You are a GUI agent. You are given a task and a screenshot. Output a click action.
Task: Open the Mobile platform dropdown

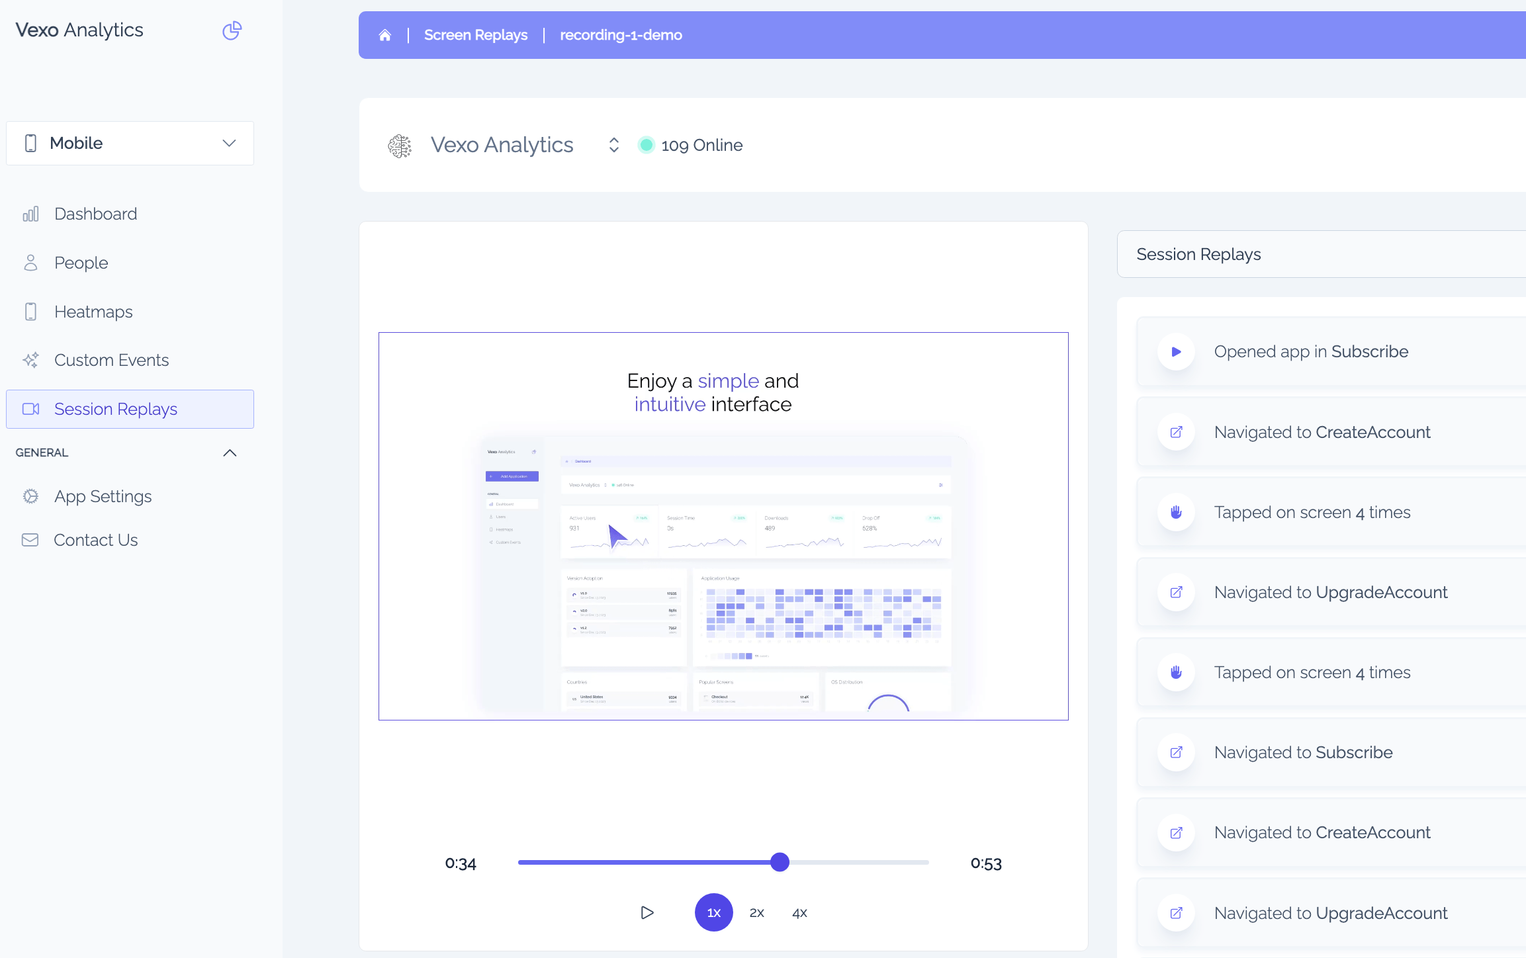(x=130, y=143)
